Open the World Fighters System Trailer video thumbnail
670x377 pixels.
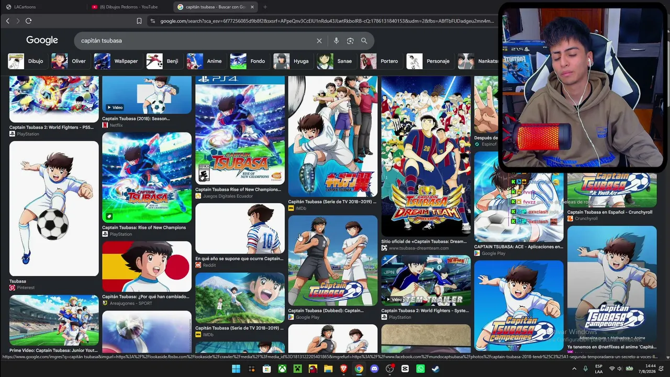pyautogui.click(x=426, y=280)
